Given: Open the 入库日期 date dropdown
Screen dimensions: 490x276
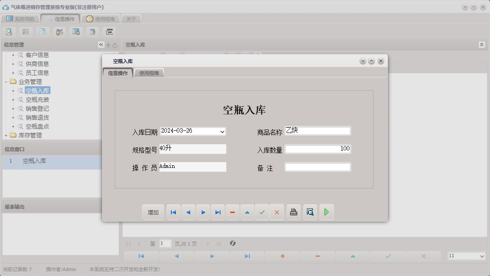Looking at the screenshot, I should [x=222, y=131].
